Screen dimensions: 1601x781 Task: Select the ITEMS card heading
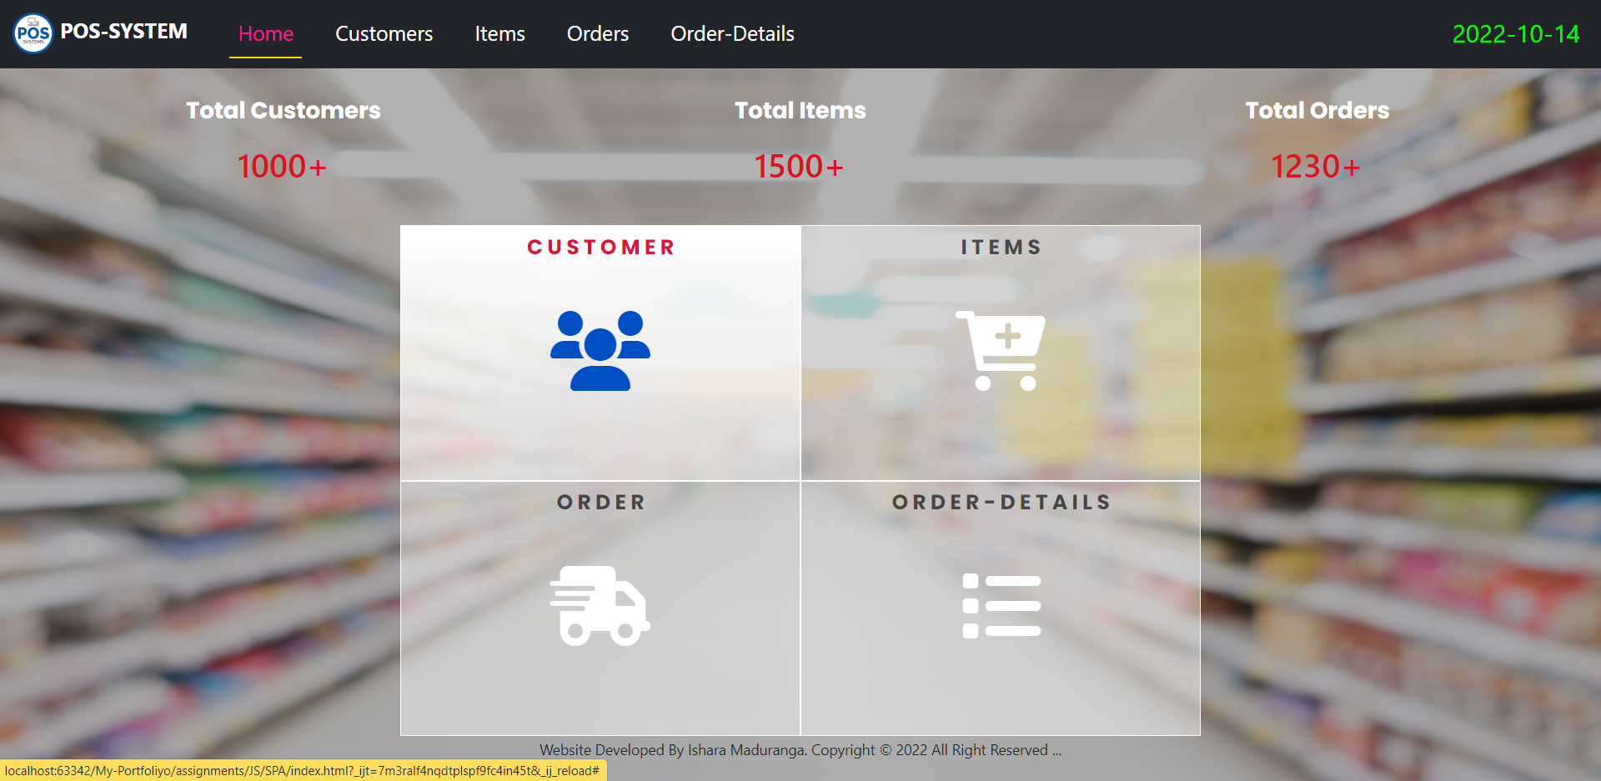click(x=1001, y=248)
